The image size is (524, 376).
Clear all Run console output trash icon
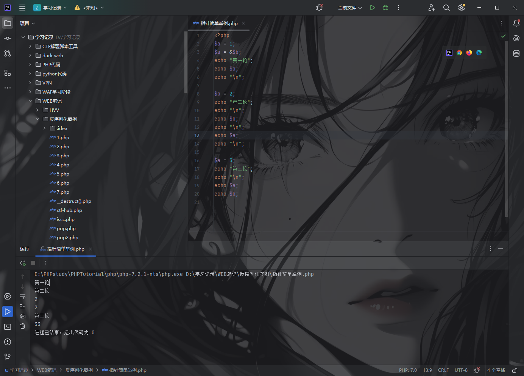(x=23, y=326)
